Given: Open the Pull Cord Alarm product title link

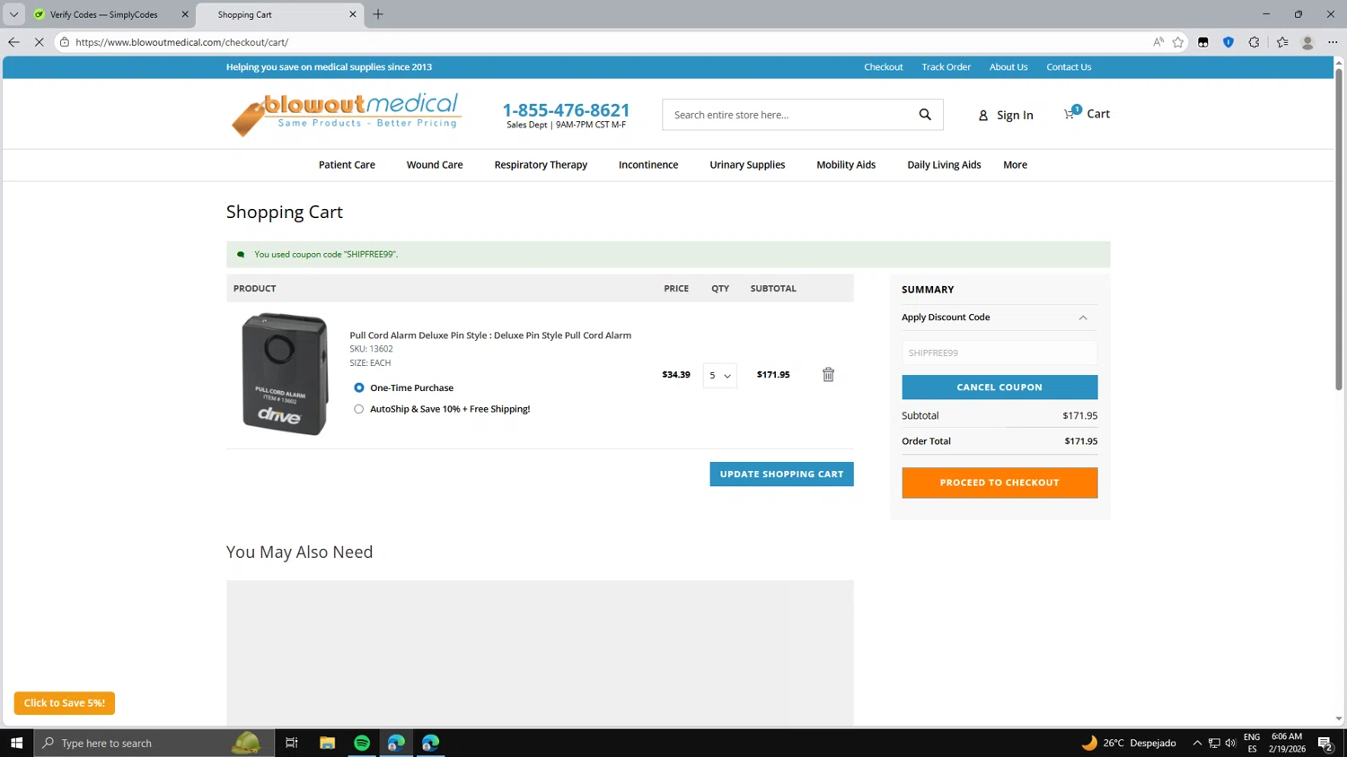Looking at the screenshot, I should click(490, 335).
